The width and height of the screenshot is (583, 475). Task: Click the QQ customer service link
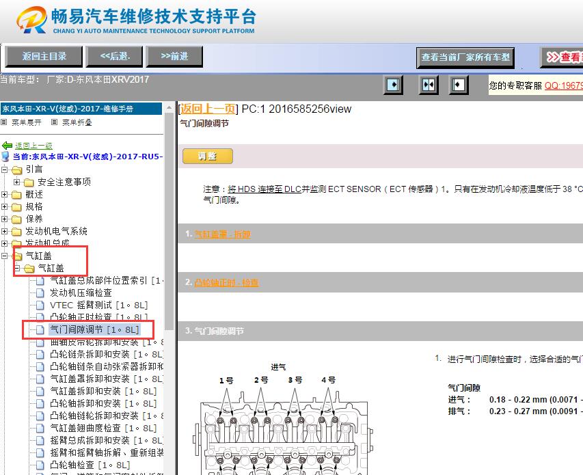(x=564, y=85)
